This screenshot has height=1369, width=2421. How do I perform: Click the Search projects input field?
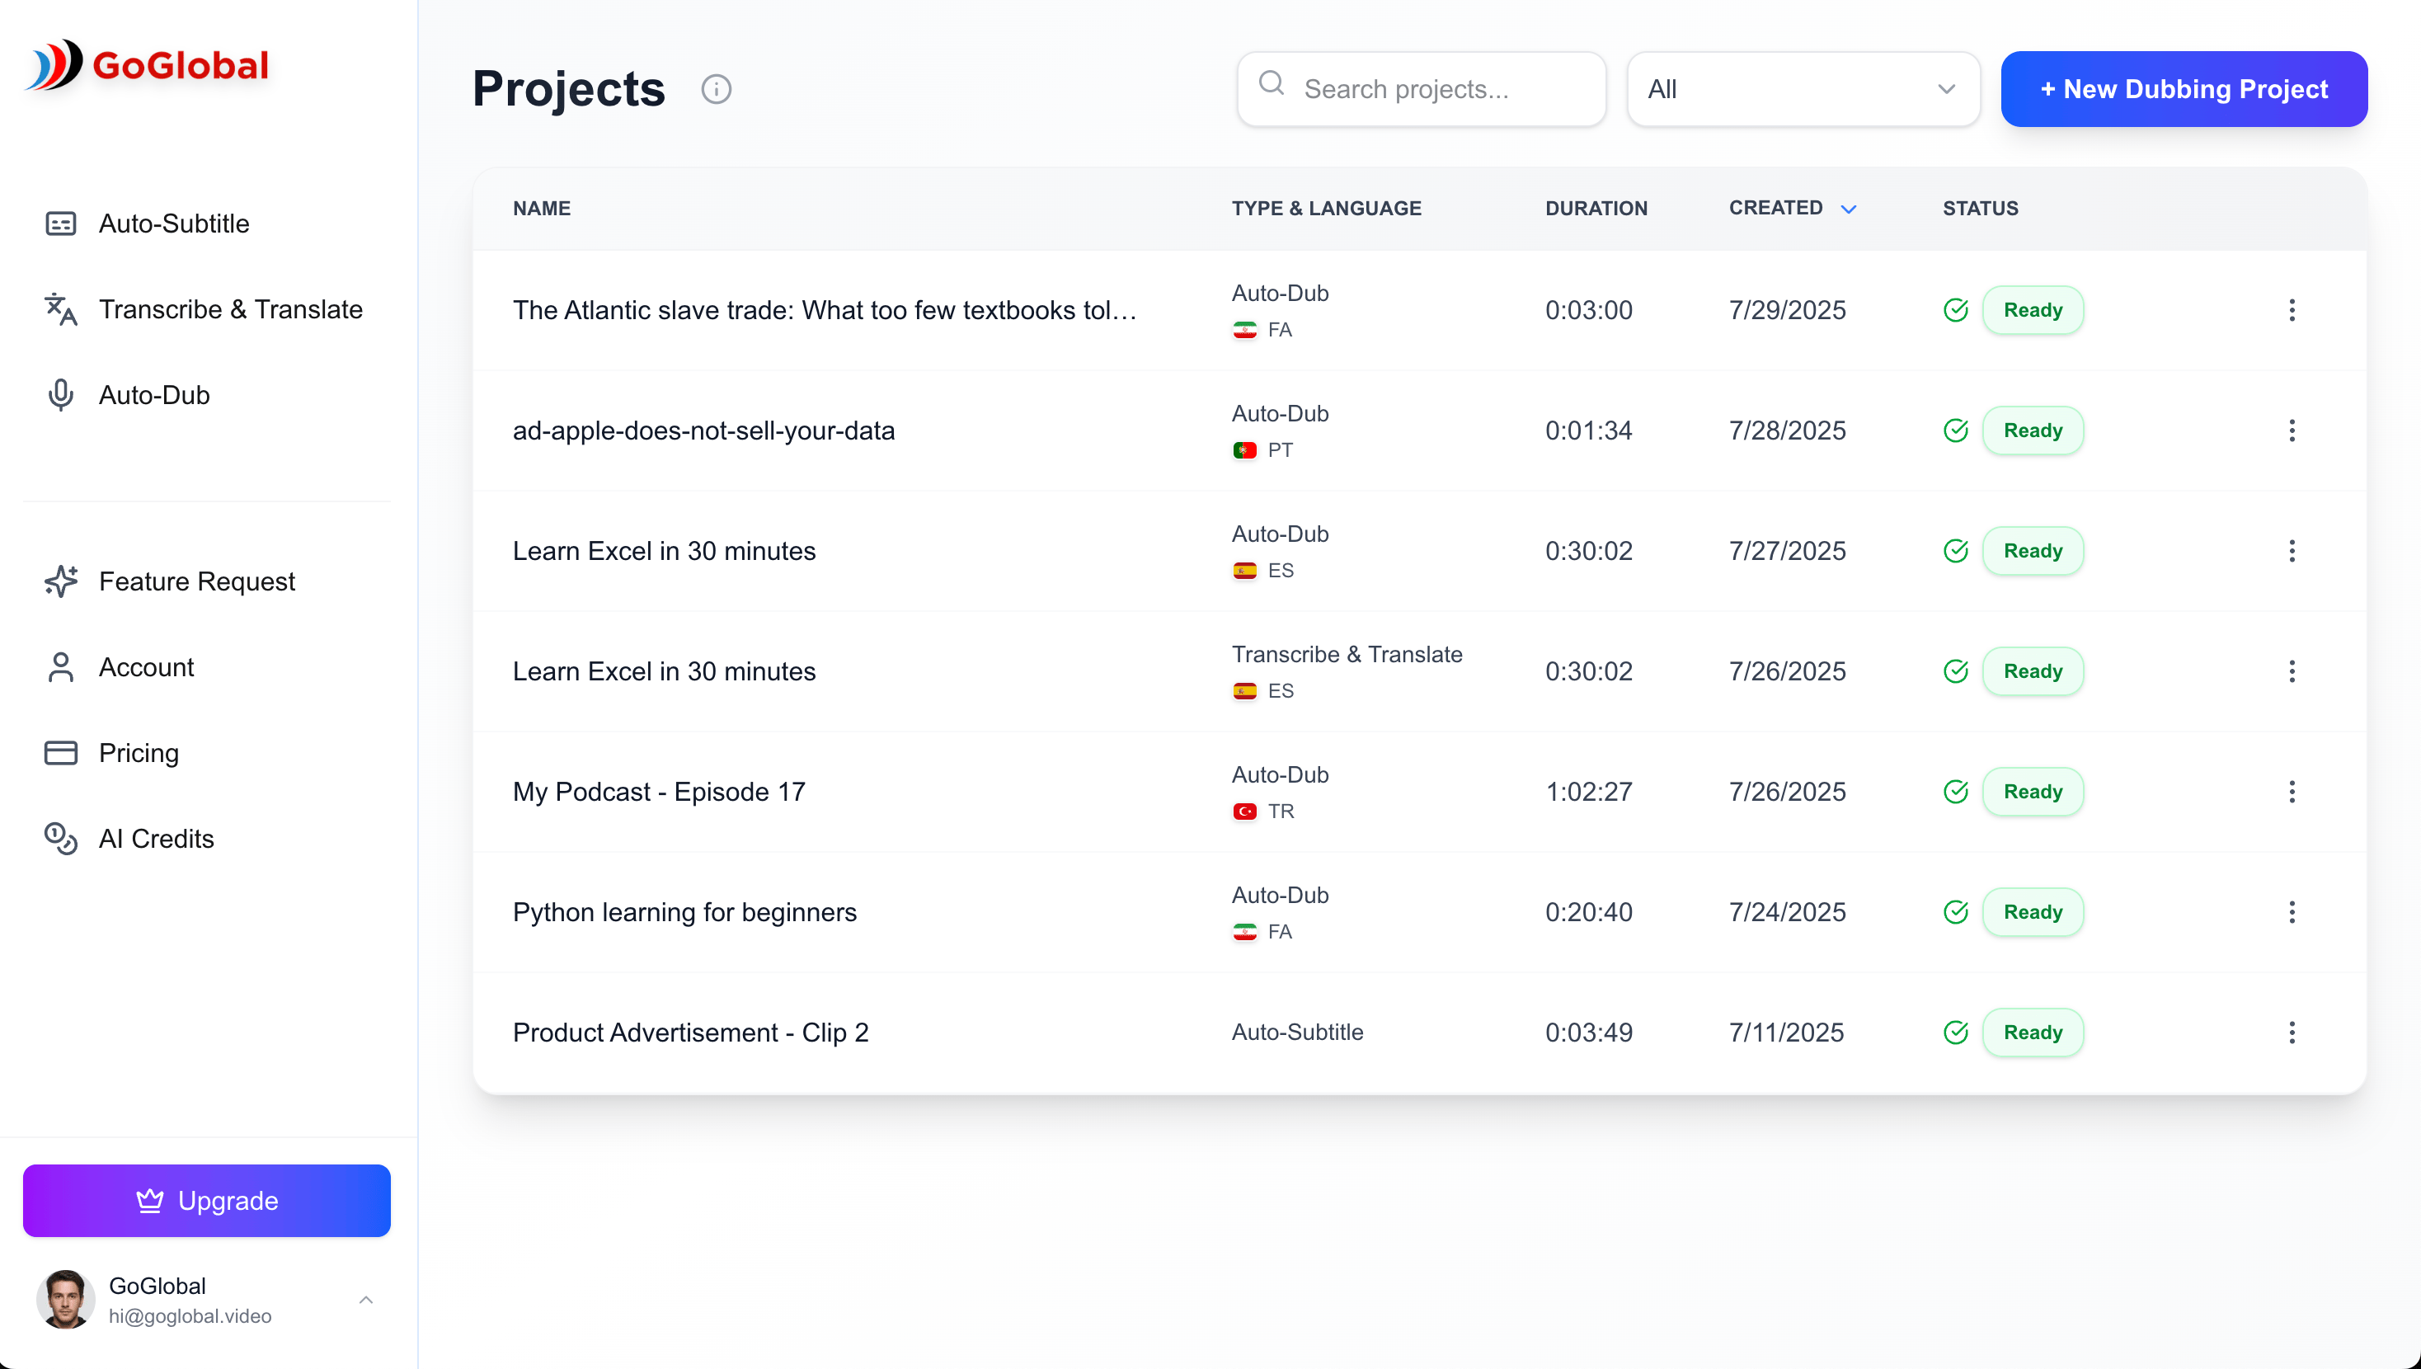pos(1438,89)
